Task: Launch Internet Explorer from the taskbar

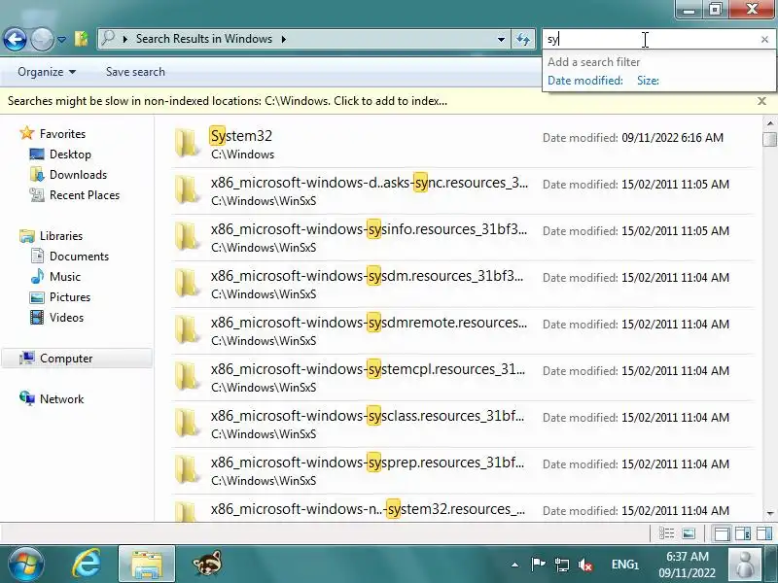Action: pyautogui.click(x=87, y=564)
